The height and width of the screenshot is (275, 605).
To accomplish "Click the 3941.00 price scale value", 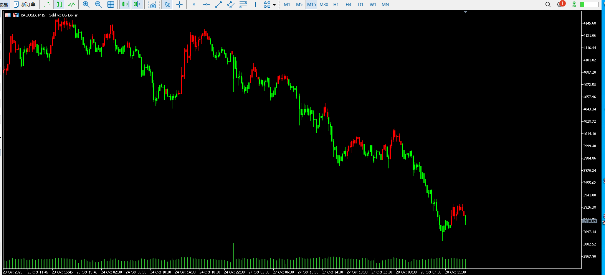I will tap(590, 195).
